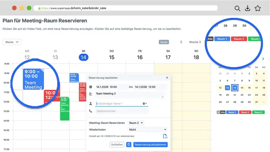270x152 pixels.
Task: Select date 21 in mini calendar
Action: [235, 95]
